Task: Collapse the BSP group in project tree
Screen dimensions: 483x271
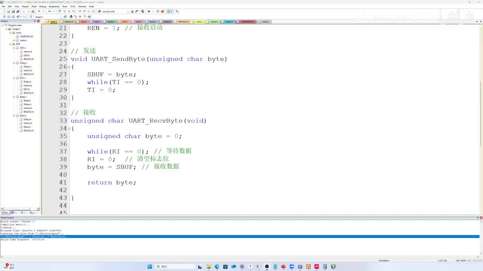Action: tap(10, 44)
